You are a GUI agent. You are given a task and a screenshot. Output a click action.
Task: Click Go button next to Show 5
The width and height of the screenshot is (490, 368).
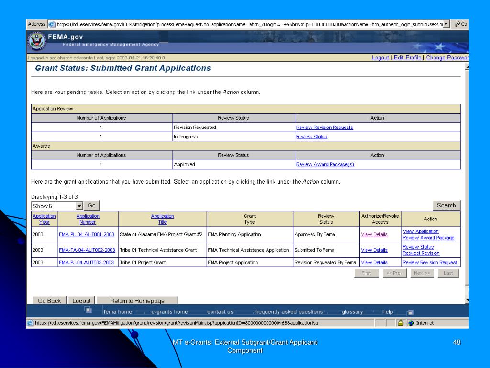[91, 206]
